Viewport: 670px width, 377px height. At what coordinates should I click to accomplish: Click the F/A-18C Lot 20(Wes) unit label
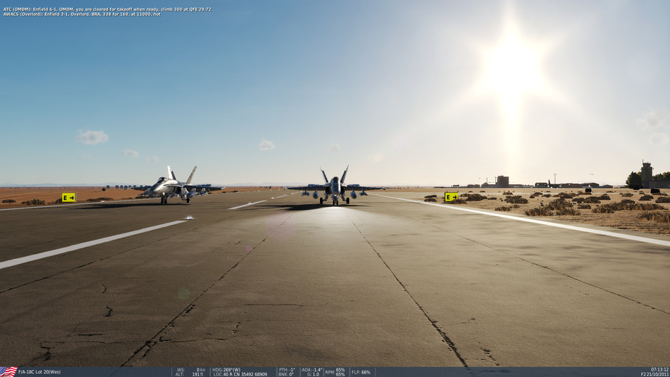point(40,372)
